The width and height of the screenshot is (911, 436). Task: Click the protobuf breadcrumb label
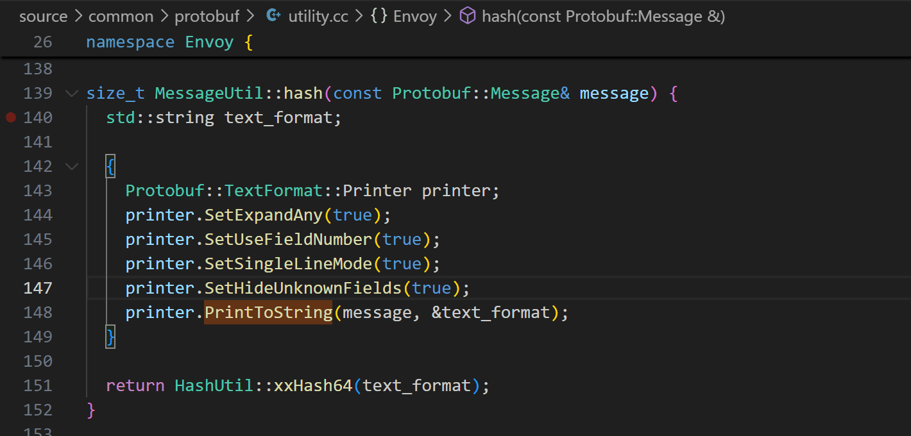pyautogui.click(x=207, y=16)
